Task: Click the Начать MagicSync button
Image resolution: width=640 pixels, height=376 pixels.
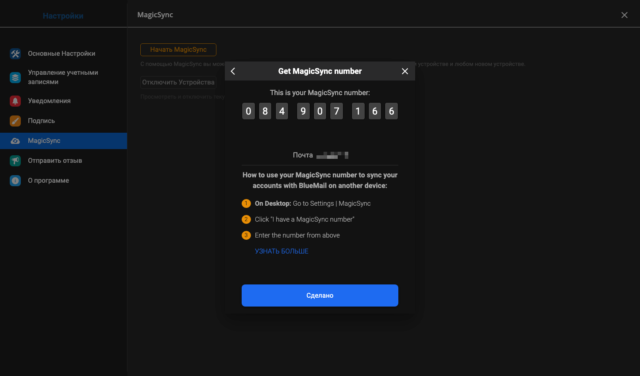Action: click(178, 50)
